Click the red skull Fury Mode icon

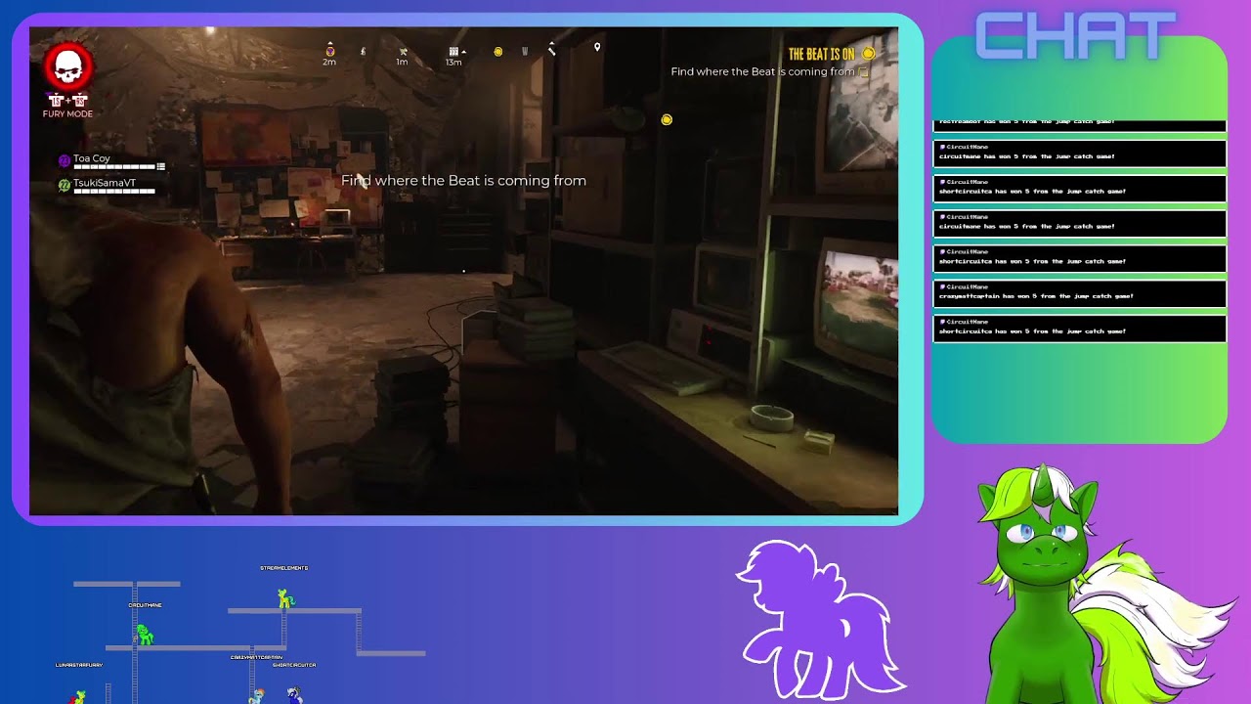[67, 67]
